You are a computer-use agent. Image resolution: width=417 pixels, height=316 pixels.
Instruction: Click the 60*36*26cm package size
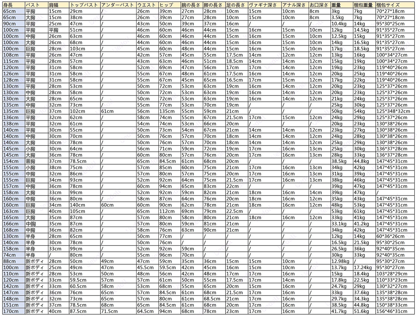[395, 236]
